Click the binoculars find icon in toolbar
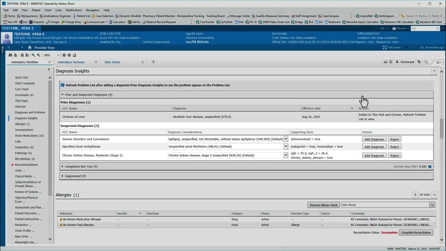Screen dimensions: 446x251 pos(10,55)
